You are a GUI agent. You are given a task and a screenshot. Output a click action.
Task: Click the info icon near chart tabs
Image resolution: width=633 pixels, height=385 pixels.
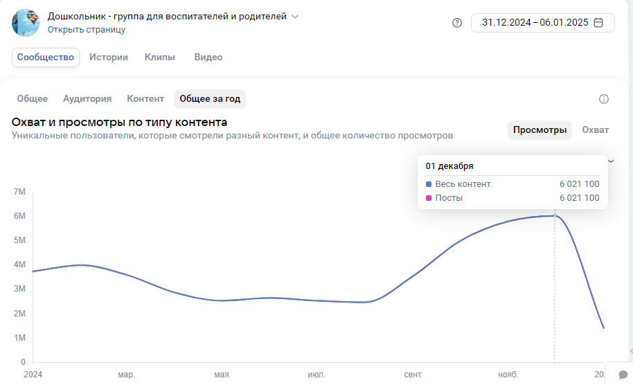[603, 99]
